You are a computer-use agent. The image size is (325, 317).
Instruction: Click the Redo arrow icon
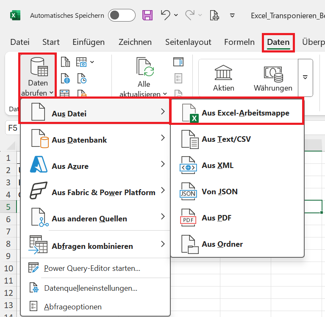pos(190,15)
